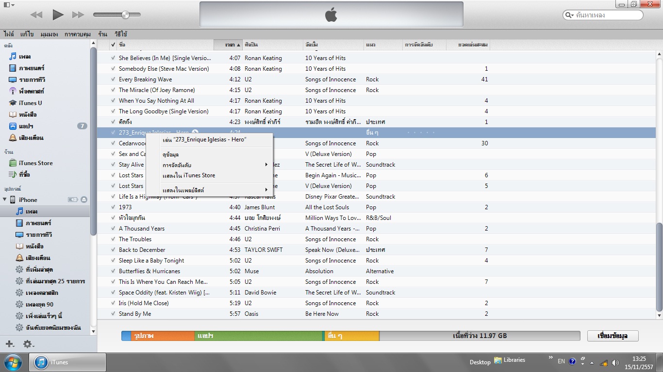This screenshot has width=663, height=372.
Task: Open the search options magnifier dropdown
Action: (569, 15)
